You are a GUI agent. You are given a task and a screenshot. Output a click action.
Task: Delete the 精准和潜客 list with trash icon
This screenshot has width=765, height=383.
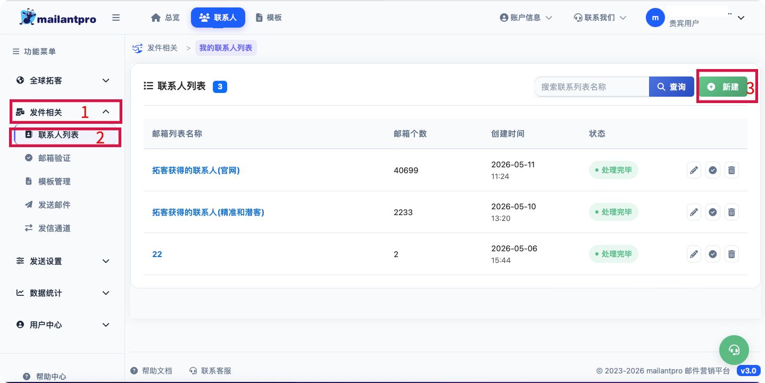731,212
